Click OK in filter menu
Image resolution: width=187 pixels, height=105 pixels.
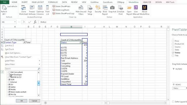pyautogui.click(x=21, y=101)
